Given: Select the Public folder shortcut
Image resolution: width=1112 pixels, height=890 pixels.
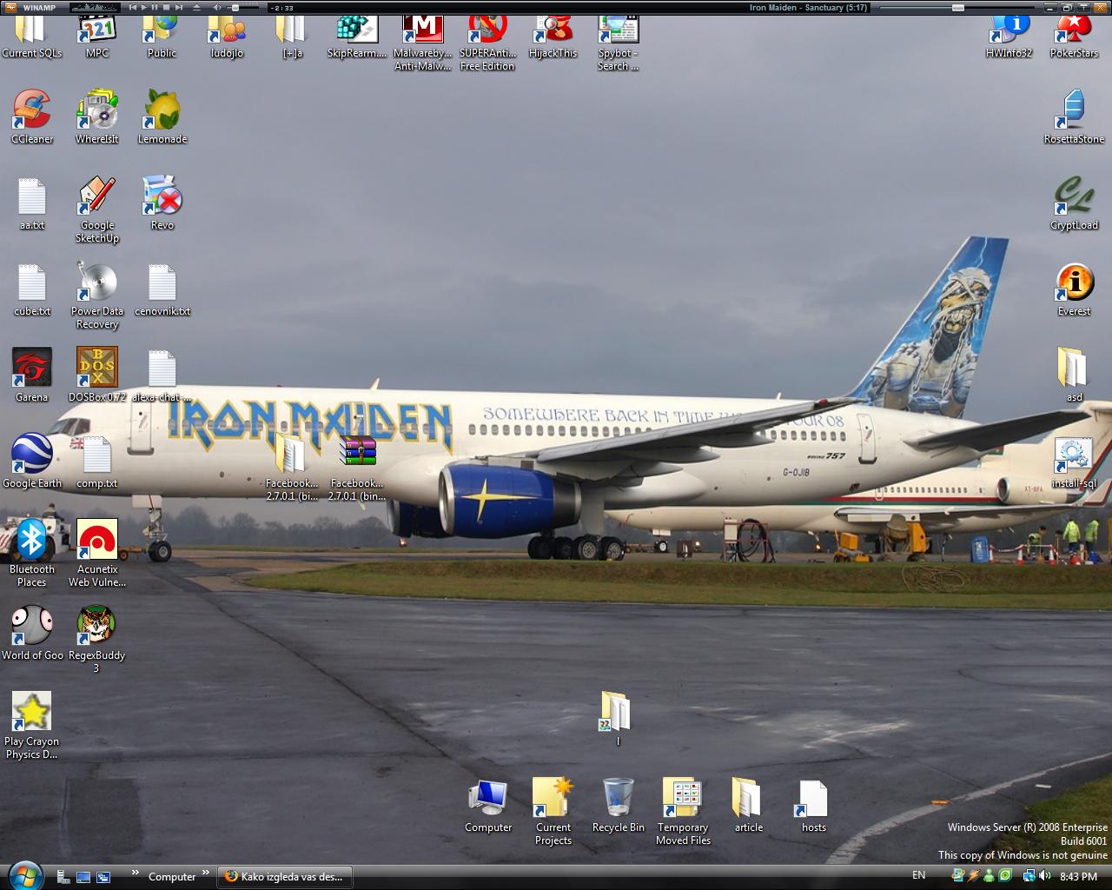Looking at the screenshot, I should point(162,37).
